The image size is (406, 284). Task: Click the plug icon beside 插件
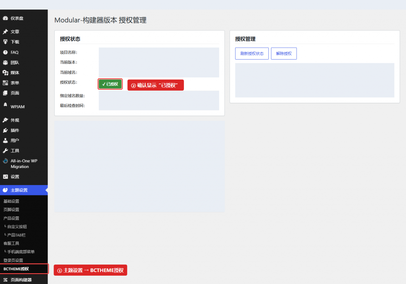point(5,130)
